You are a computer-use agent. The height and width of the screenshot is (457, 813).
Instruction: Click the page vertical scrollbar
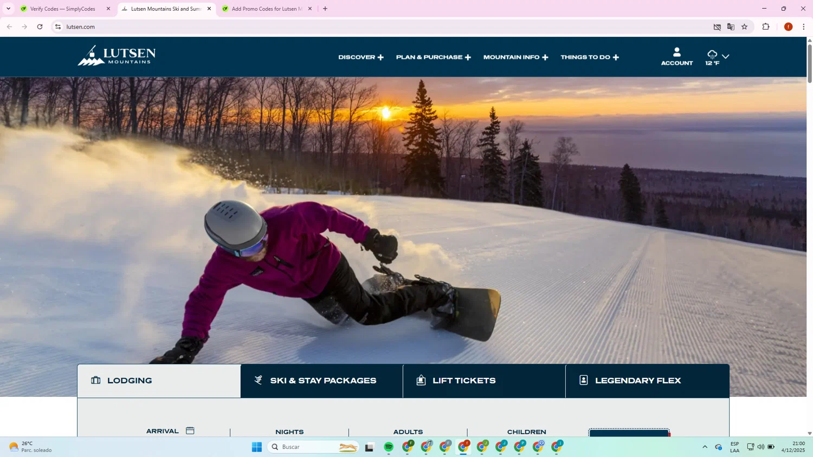coord(810,63)
